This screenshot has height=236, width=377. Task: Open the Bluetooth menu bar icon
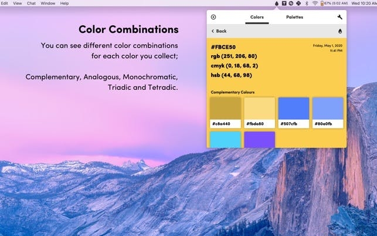point(307,4)
